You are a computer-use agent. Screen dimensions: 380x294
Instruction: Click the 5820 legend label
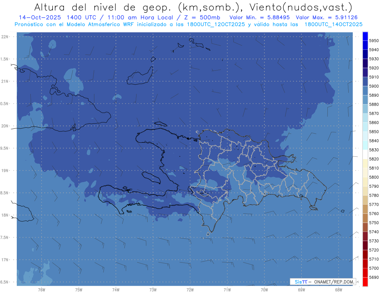[x=374, y=159]
